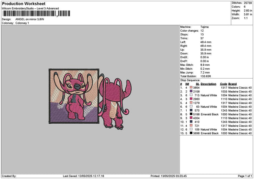Select design name 'ANGEL on mirror 3,8IN'
Viewport: 254px width, 179px height.
coord(30,19)
